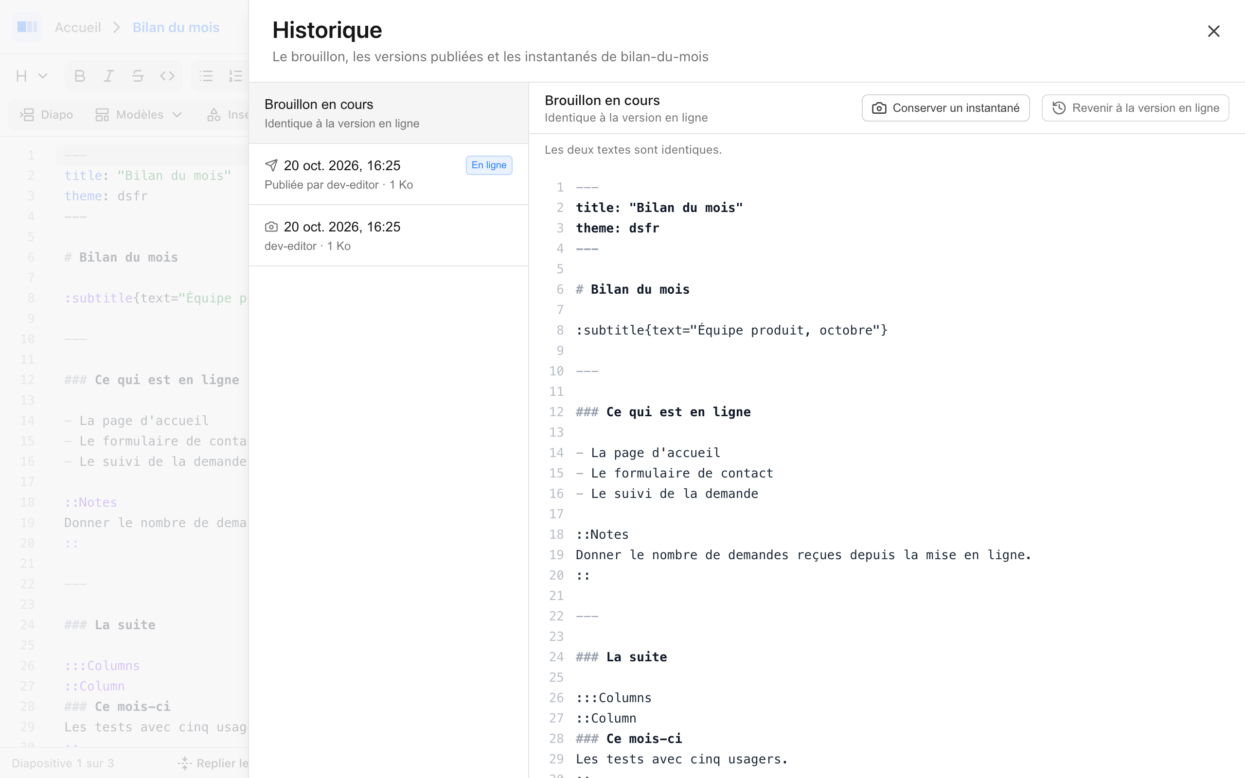Click 'Les tests avec cinq usagers.' line
The width and height of the screenshot is (1245, 778).
(x=682, y=759)
